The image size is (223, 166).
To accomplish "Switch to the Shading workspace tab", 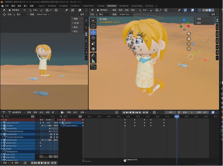I will point(101,6).
